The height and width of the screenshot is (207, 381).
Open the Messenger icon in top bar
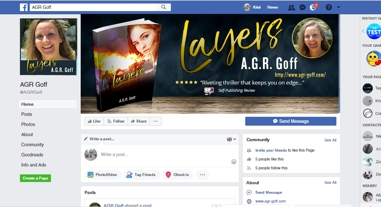pyautogui.click(x=303, y=7)
